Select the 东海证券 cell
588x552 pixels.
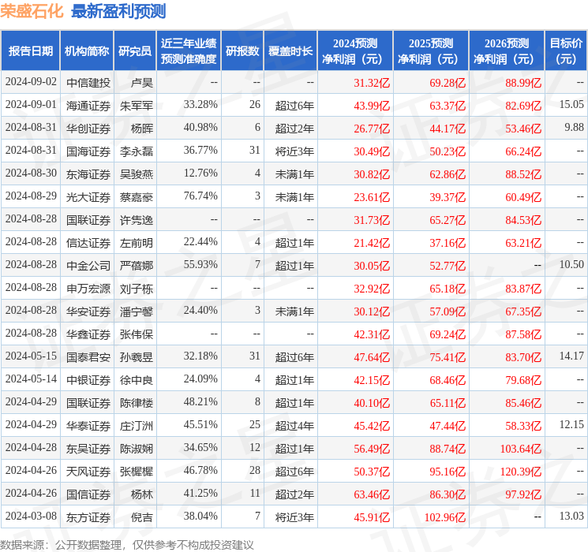coord(88,174)
